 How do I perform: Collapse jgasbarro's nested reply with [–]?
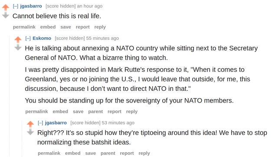(x=40, y=123)
